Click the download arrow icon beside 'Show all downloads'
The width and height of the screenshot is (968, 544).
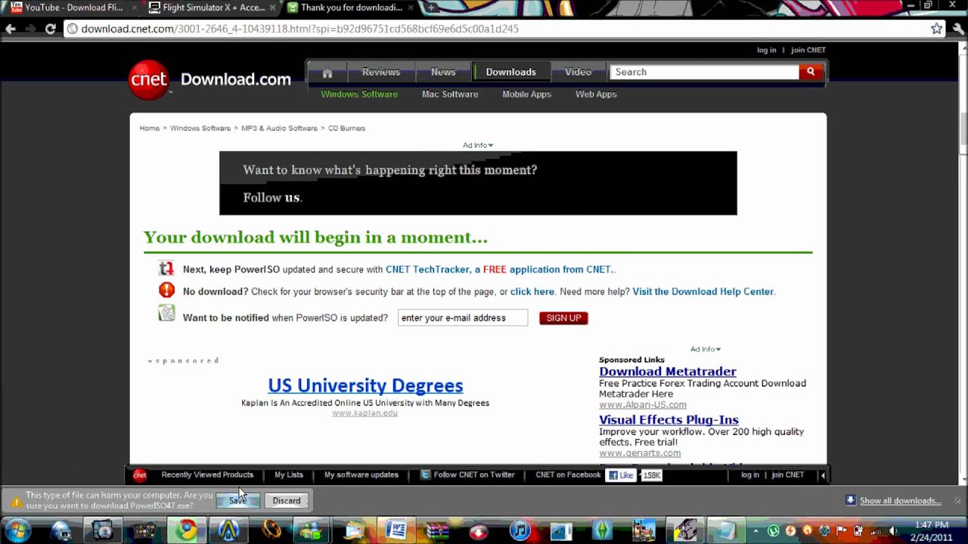coord(851,500)
